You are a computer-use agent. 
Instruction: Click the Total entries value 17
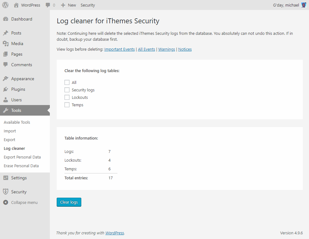point(111,178)
